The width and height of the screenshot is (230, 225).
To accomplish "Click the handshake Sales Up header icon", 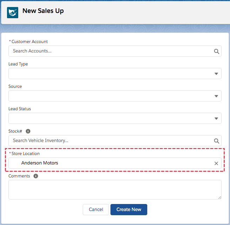I will [13, 13].
